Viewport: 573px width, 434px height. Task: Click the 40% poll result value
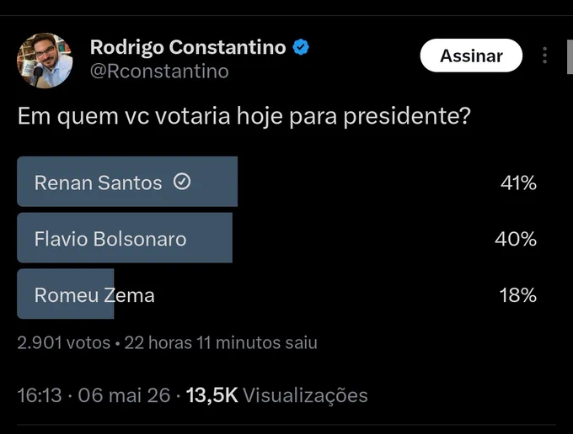[516, 239]
